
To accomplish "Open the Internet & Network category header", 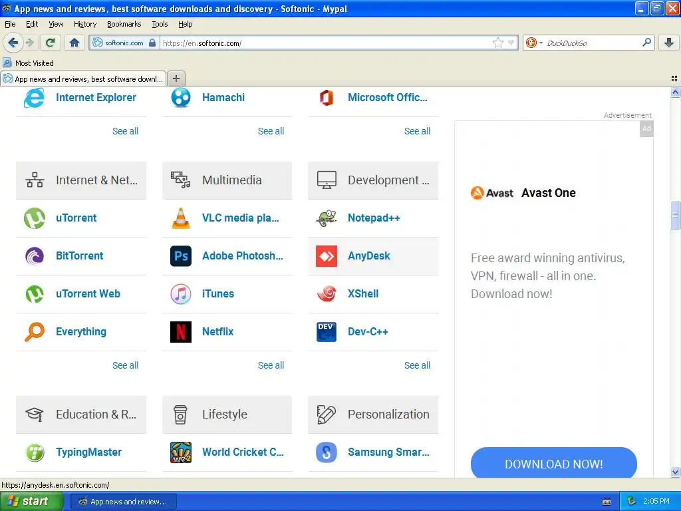I will 81,180.
